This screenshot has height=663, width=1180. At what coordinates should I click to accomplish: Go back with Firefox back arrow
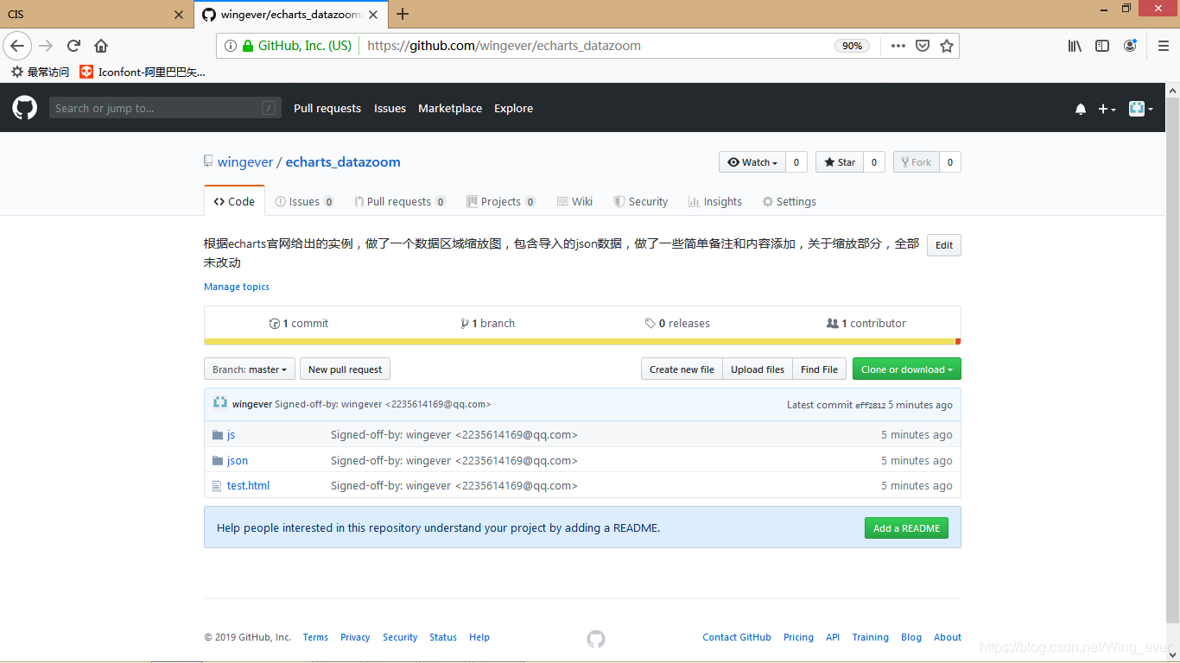(17, 46)
